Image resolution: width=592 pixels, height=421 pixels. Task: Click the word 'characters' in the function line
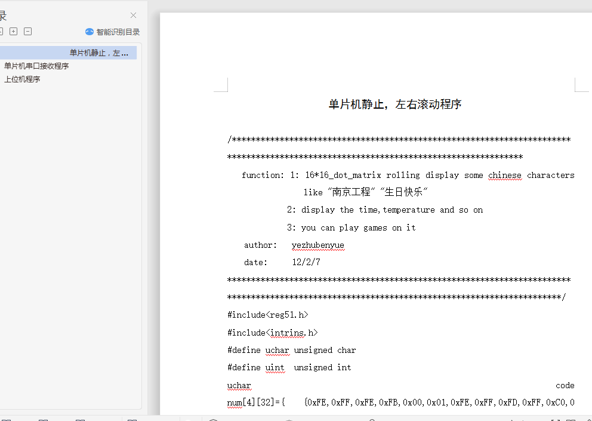(x=550, y=176)
